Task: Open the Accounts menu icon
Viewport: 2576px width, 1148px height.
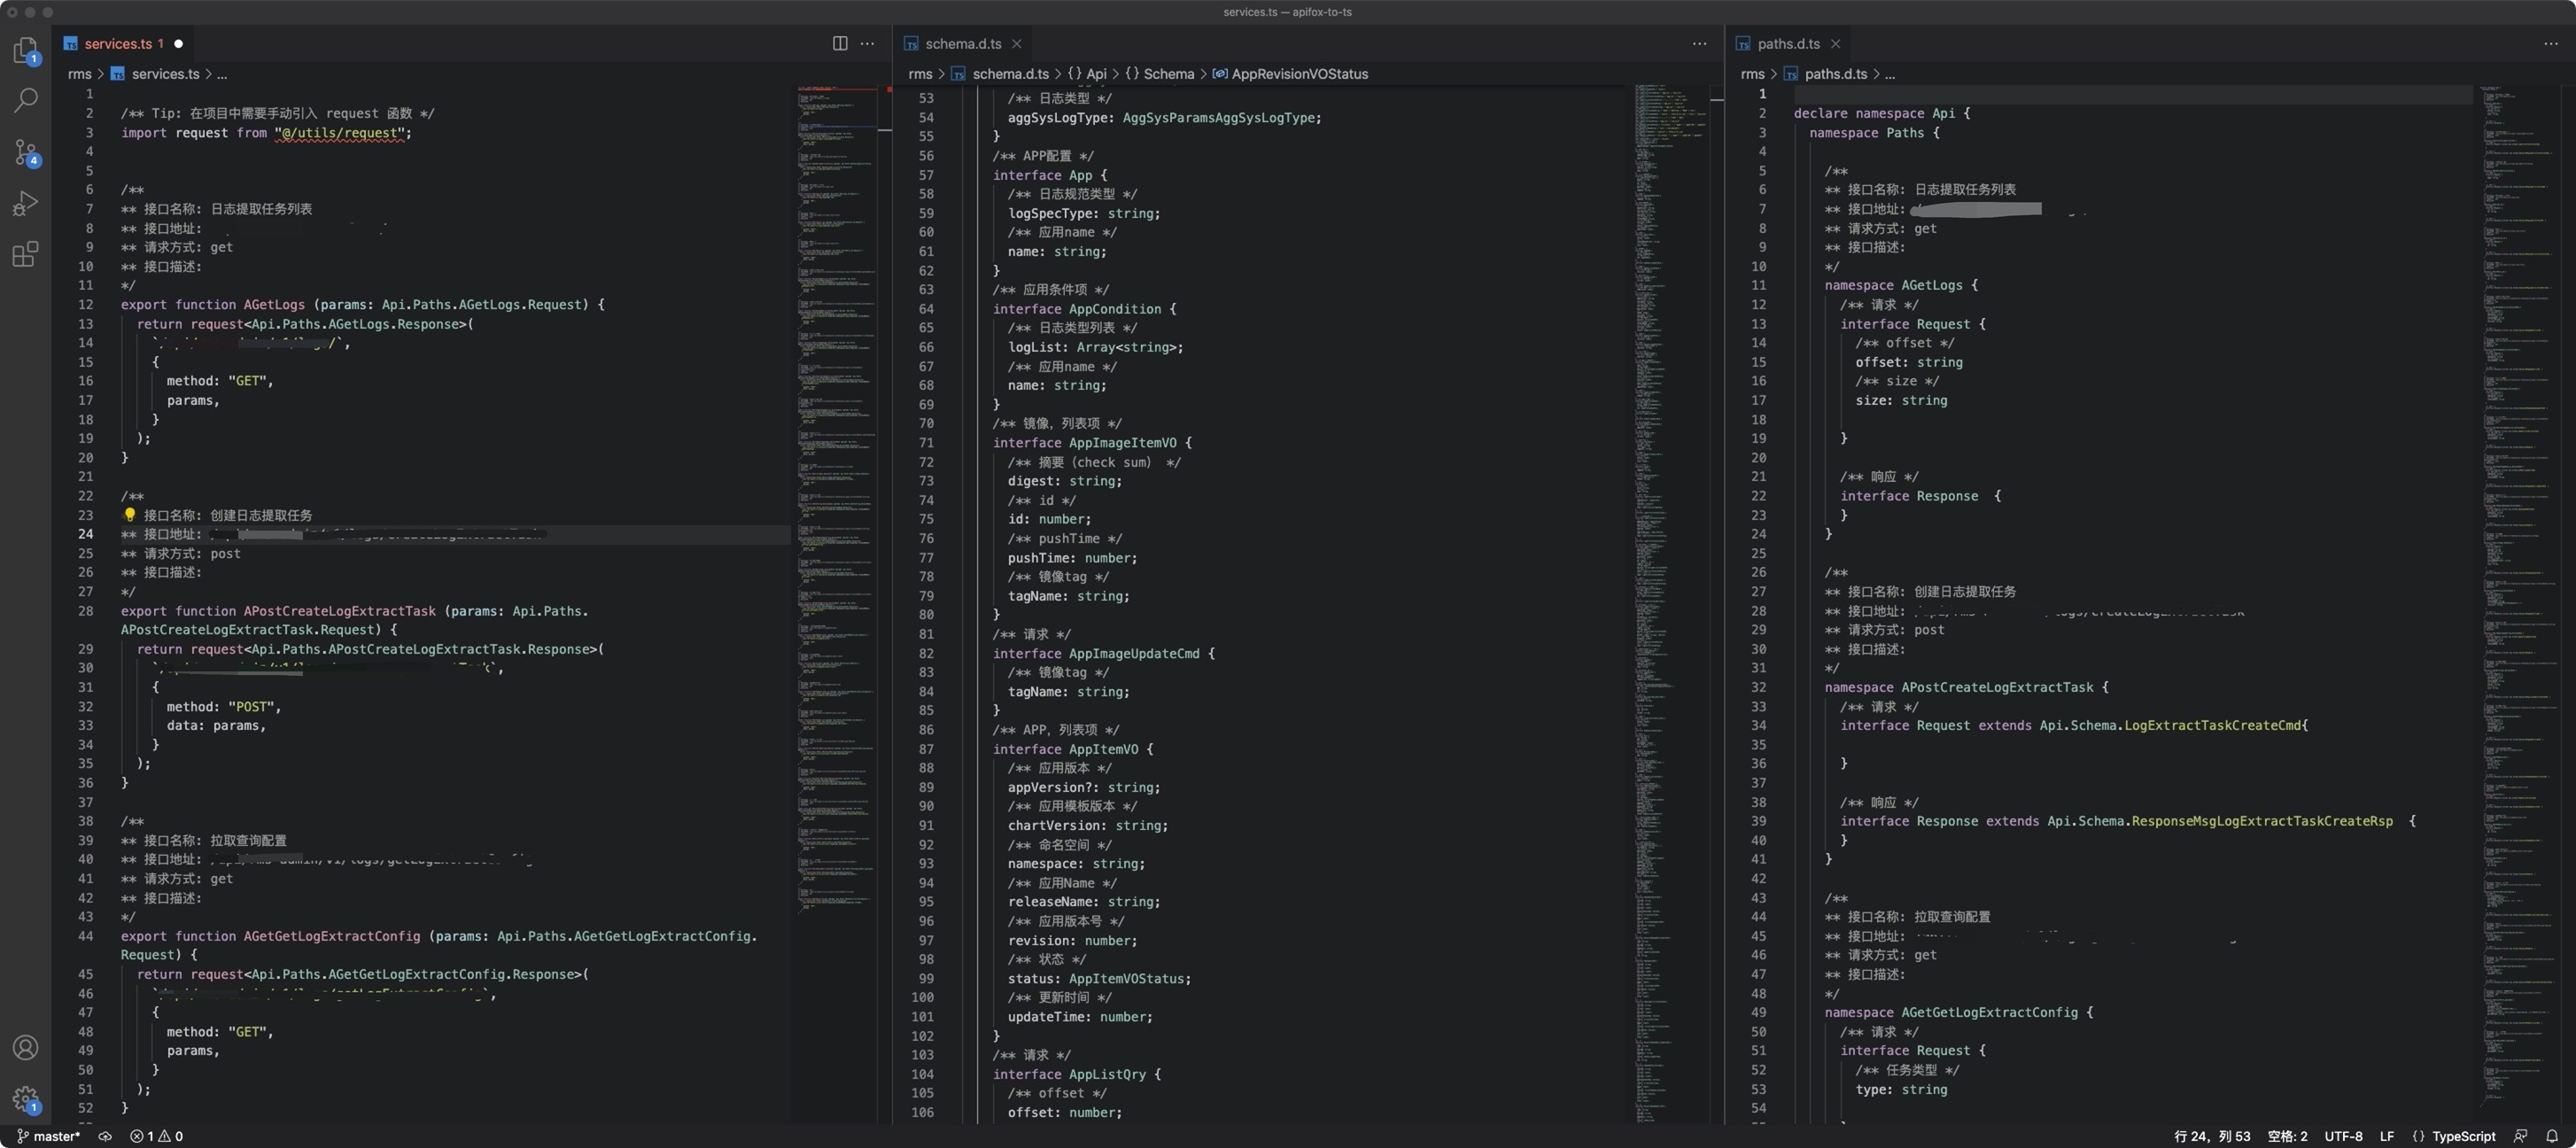Action: tap(26, 1047)
